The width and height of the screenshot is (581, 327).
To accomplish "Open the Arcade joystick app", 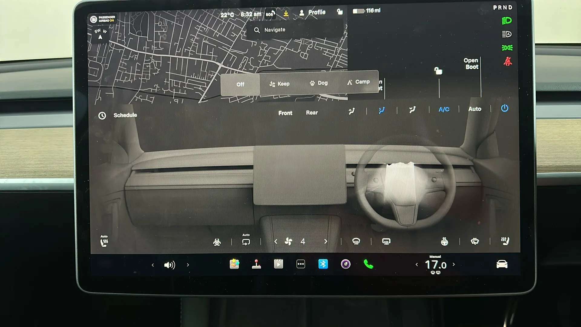I will (x=256, y=264).
